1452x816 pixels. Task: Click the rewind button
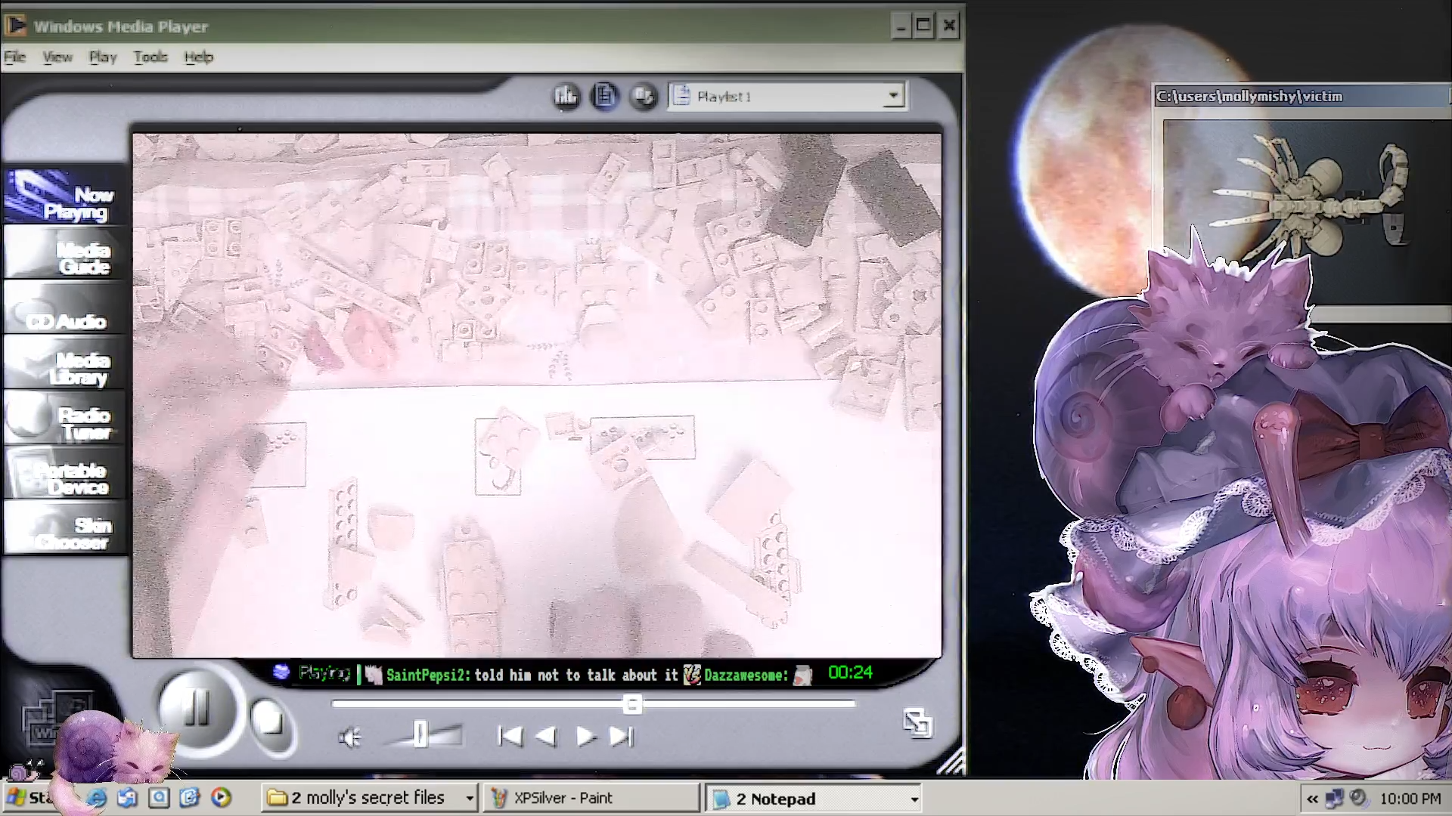click(x=546, y=736)
